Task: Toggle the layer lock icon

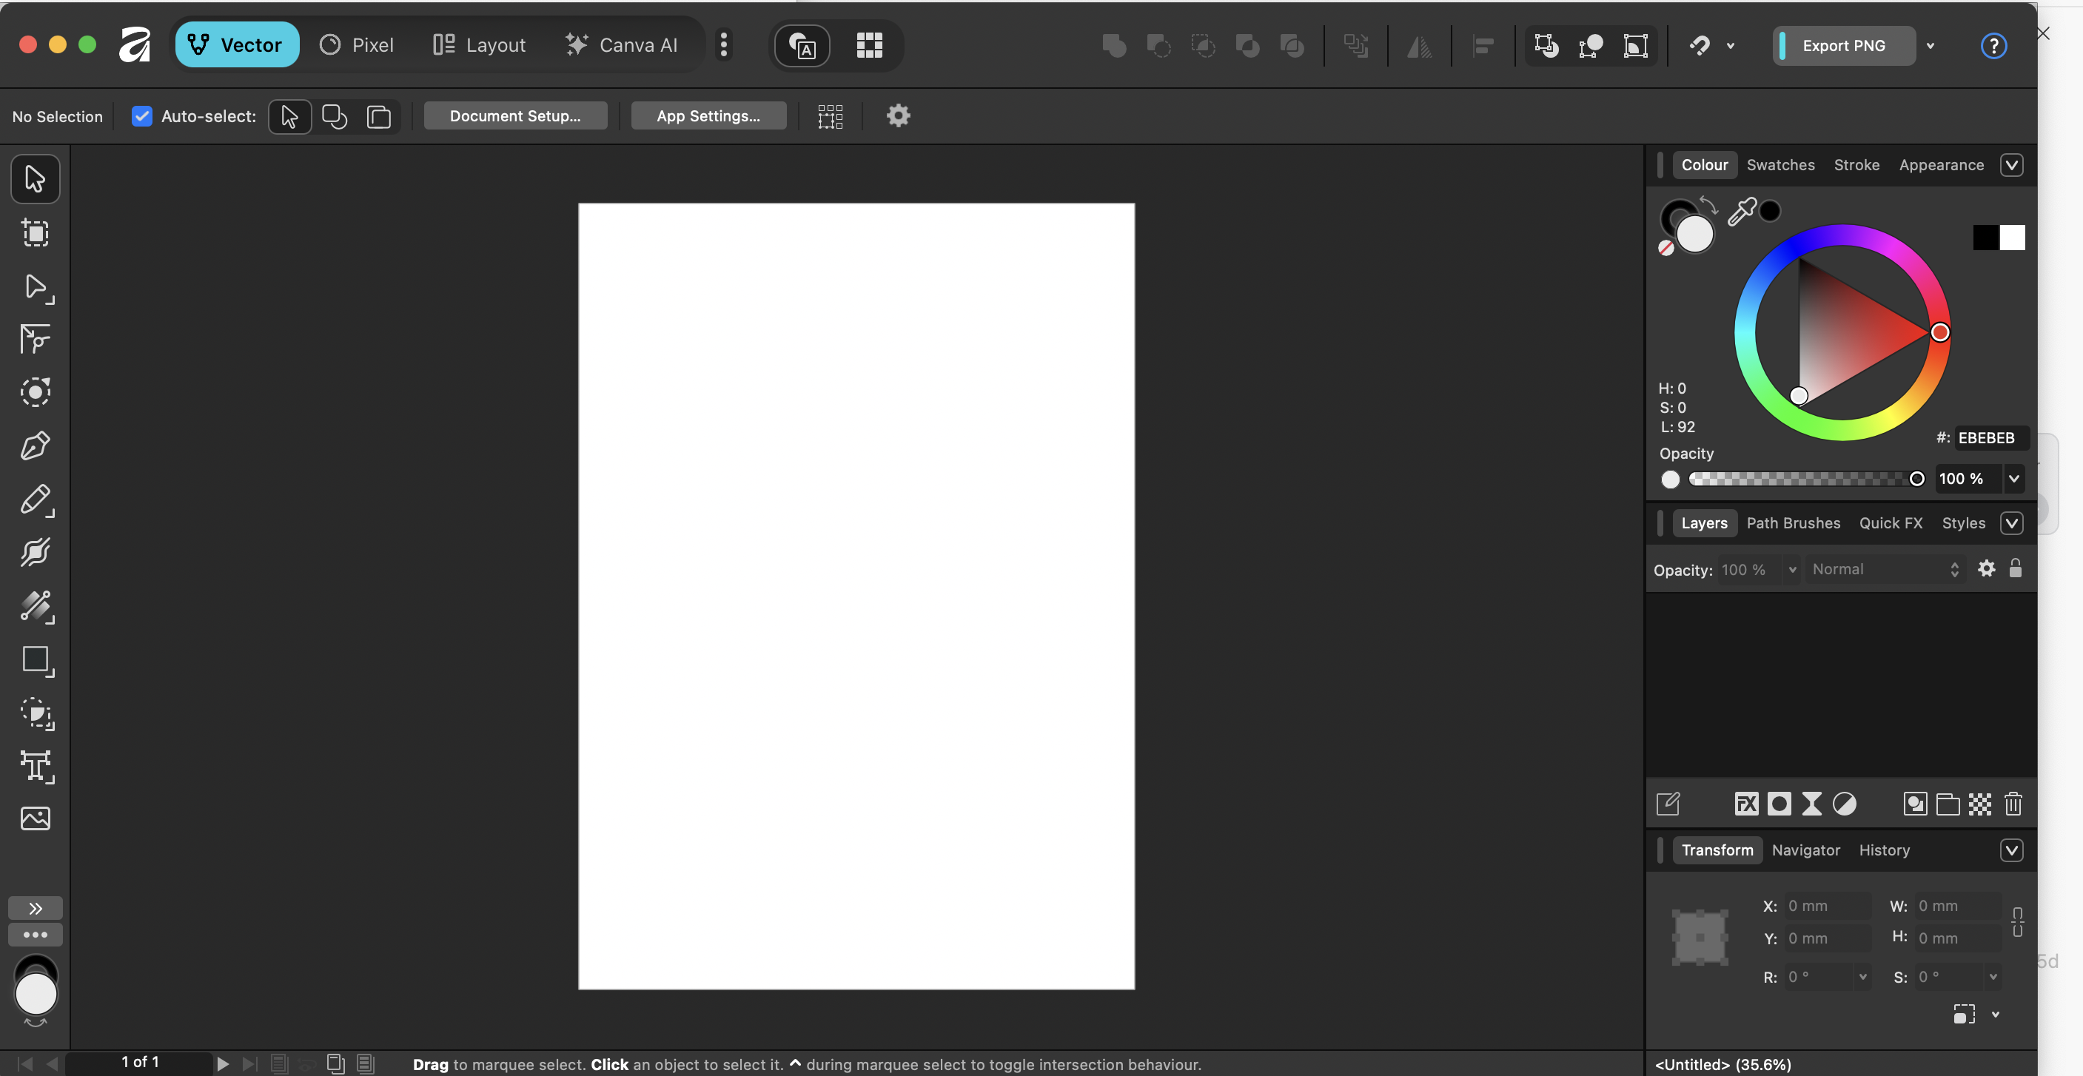Action: (2015, 568)
